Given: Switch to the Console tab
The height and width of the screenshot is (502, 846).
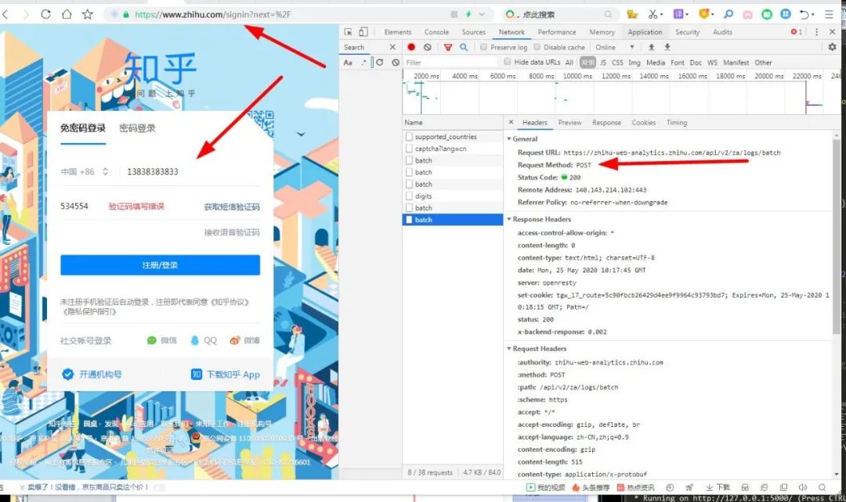Looking at the screenshot, I should click(436, 32).
